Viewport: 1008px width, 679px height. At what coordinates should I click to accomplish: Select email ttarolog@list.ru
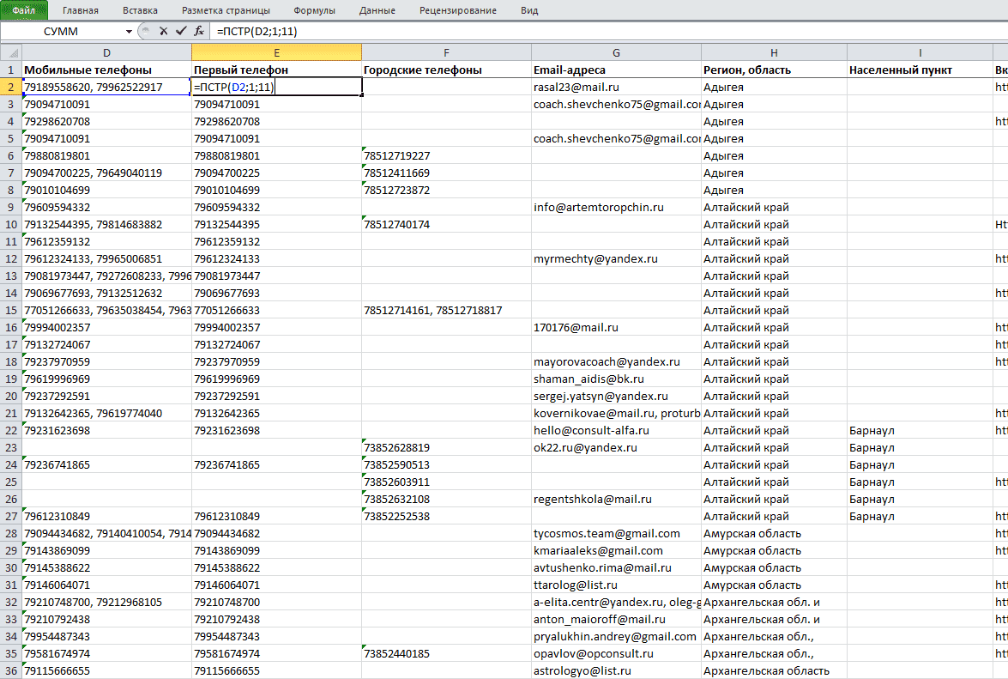tap(616, 585)
